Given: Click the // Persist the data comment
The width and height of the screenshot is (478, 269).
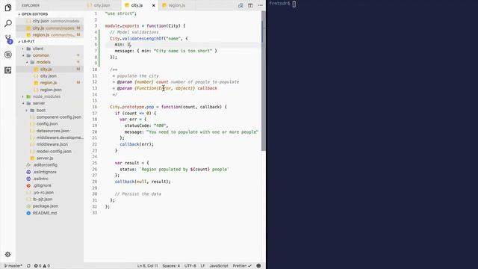Looking at the screenshot, I should tap(137, 194).
